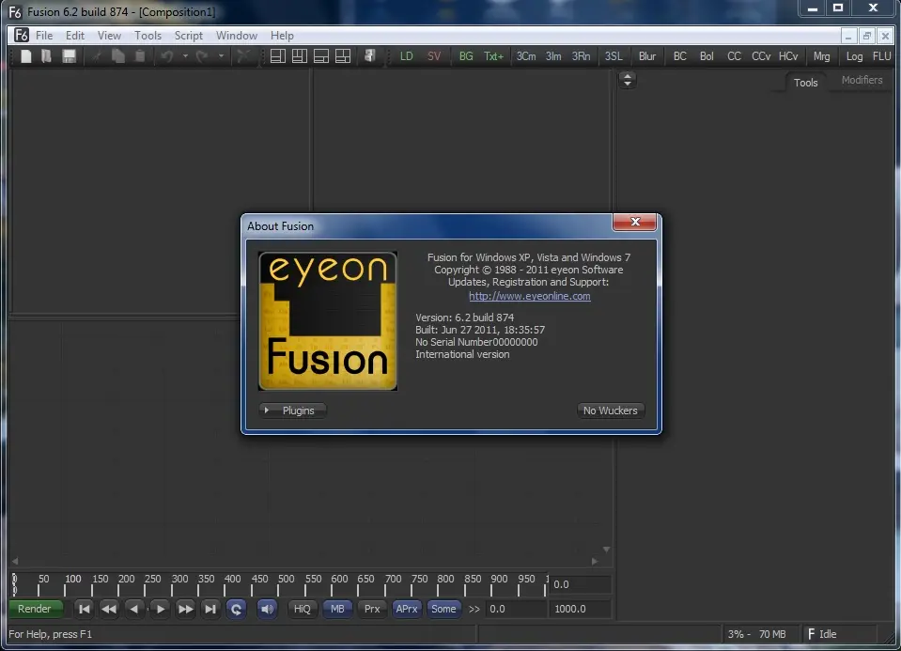Image resolution: width=901 pixels, height=651 pixels.
Task: Toggle Prx proxy mode
Action: (372, 609)
